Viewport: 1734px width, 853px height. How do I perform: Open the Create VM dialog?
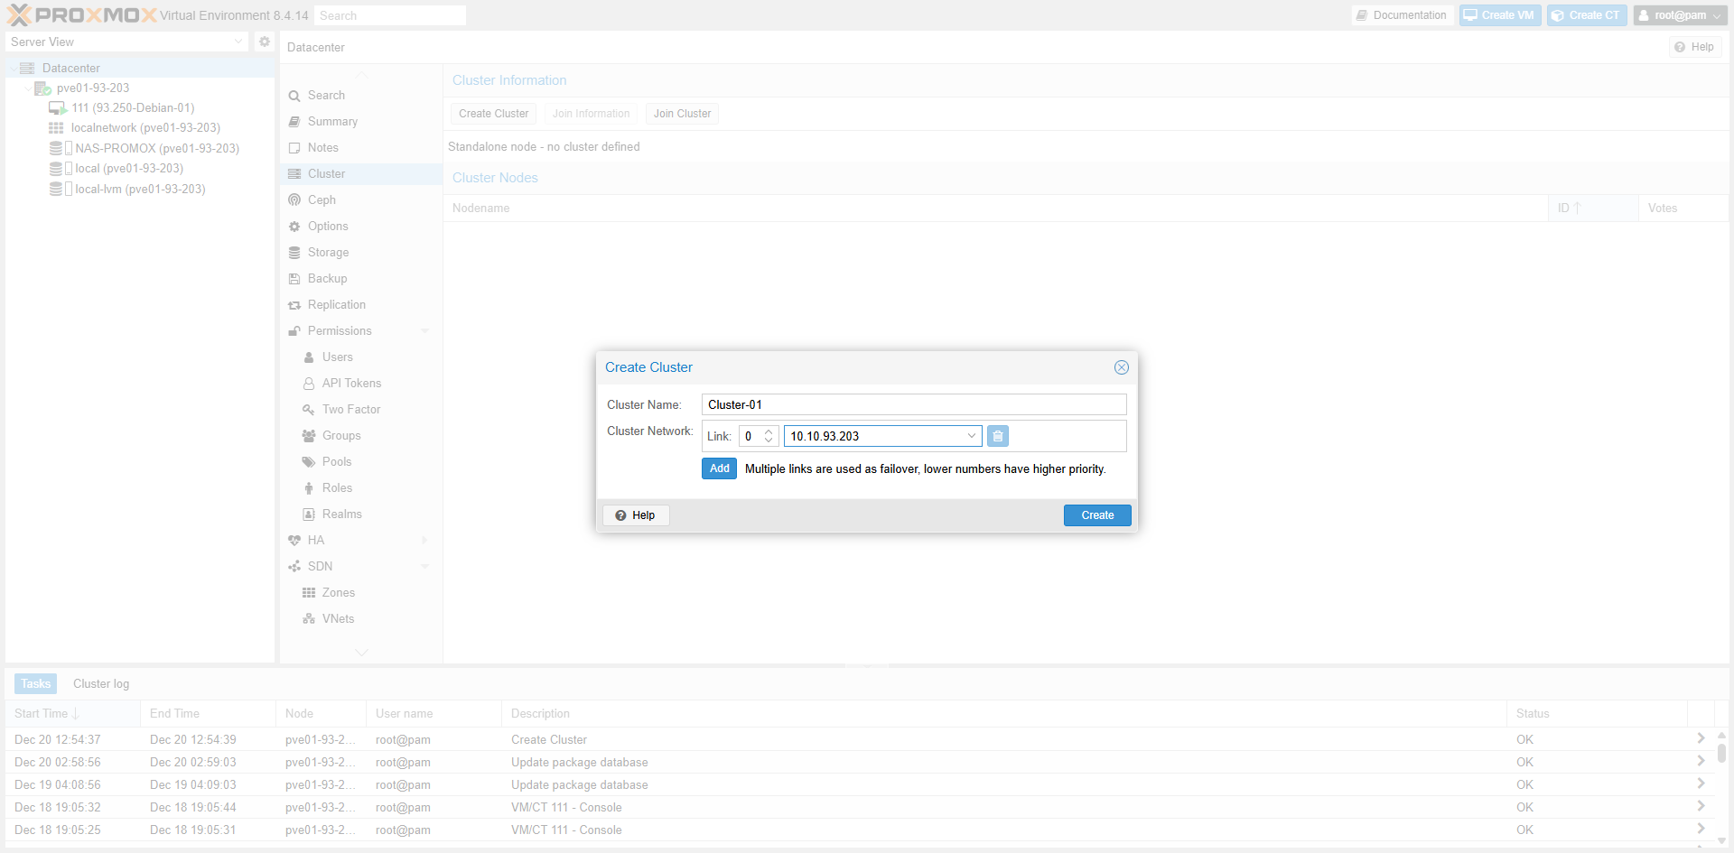click(1499, 14)
